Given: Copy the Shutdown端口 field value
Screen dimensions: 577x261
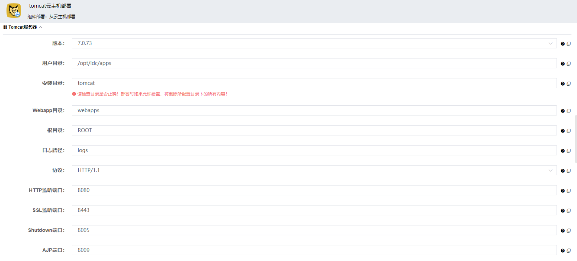Looking at the screenshot, I should (569, 231).
